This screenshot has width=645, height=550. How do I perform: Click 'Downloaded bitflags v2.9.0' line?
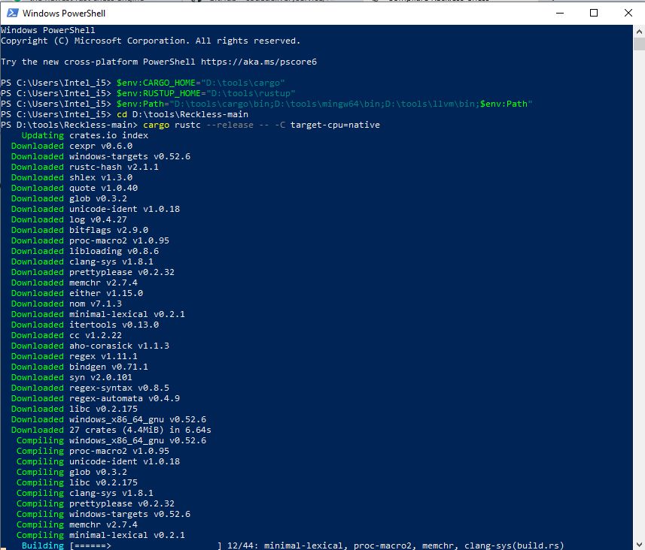tap(80, 230)
